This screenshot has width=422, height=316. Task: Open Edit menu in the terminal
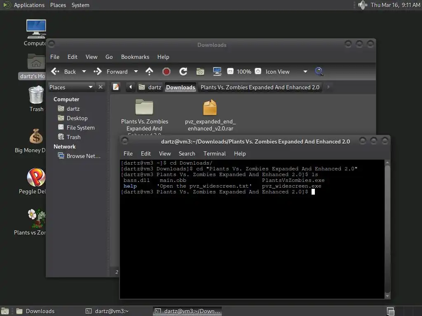click(146, 154)
